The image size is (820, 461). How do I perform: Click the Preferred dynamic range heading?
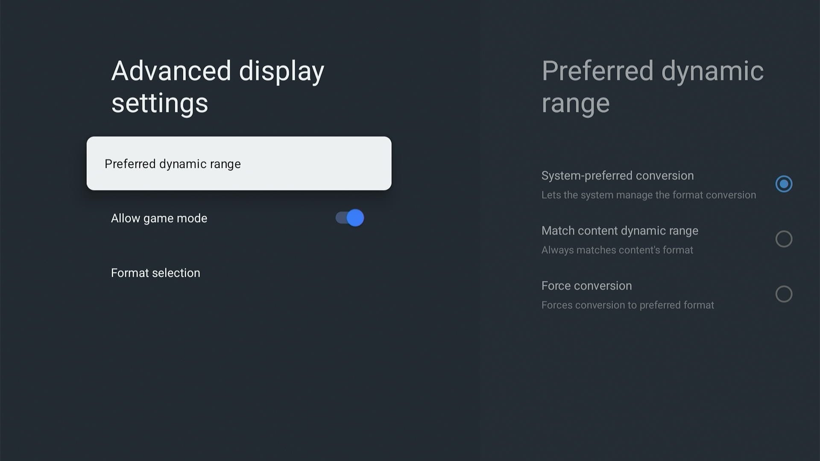[x=653, y=85]
